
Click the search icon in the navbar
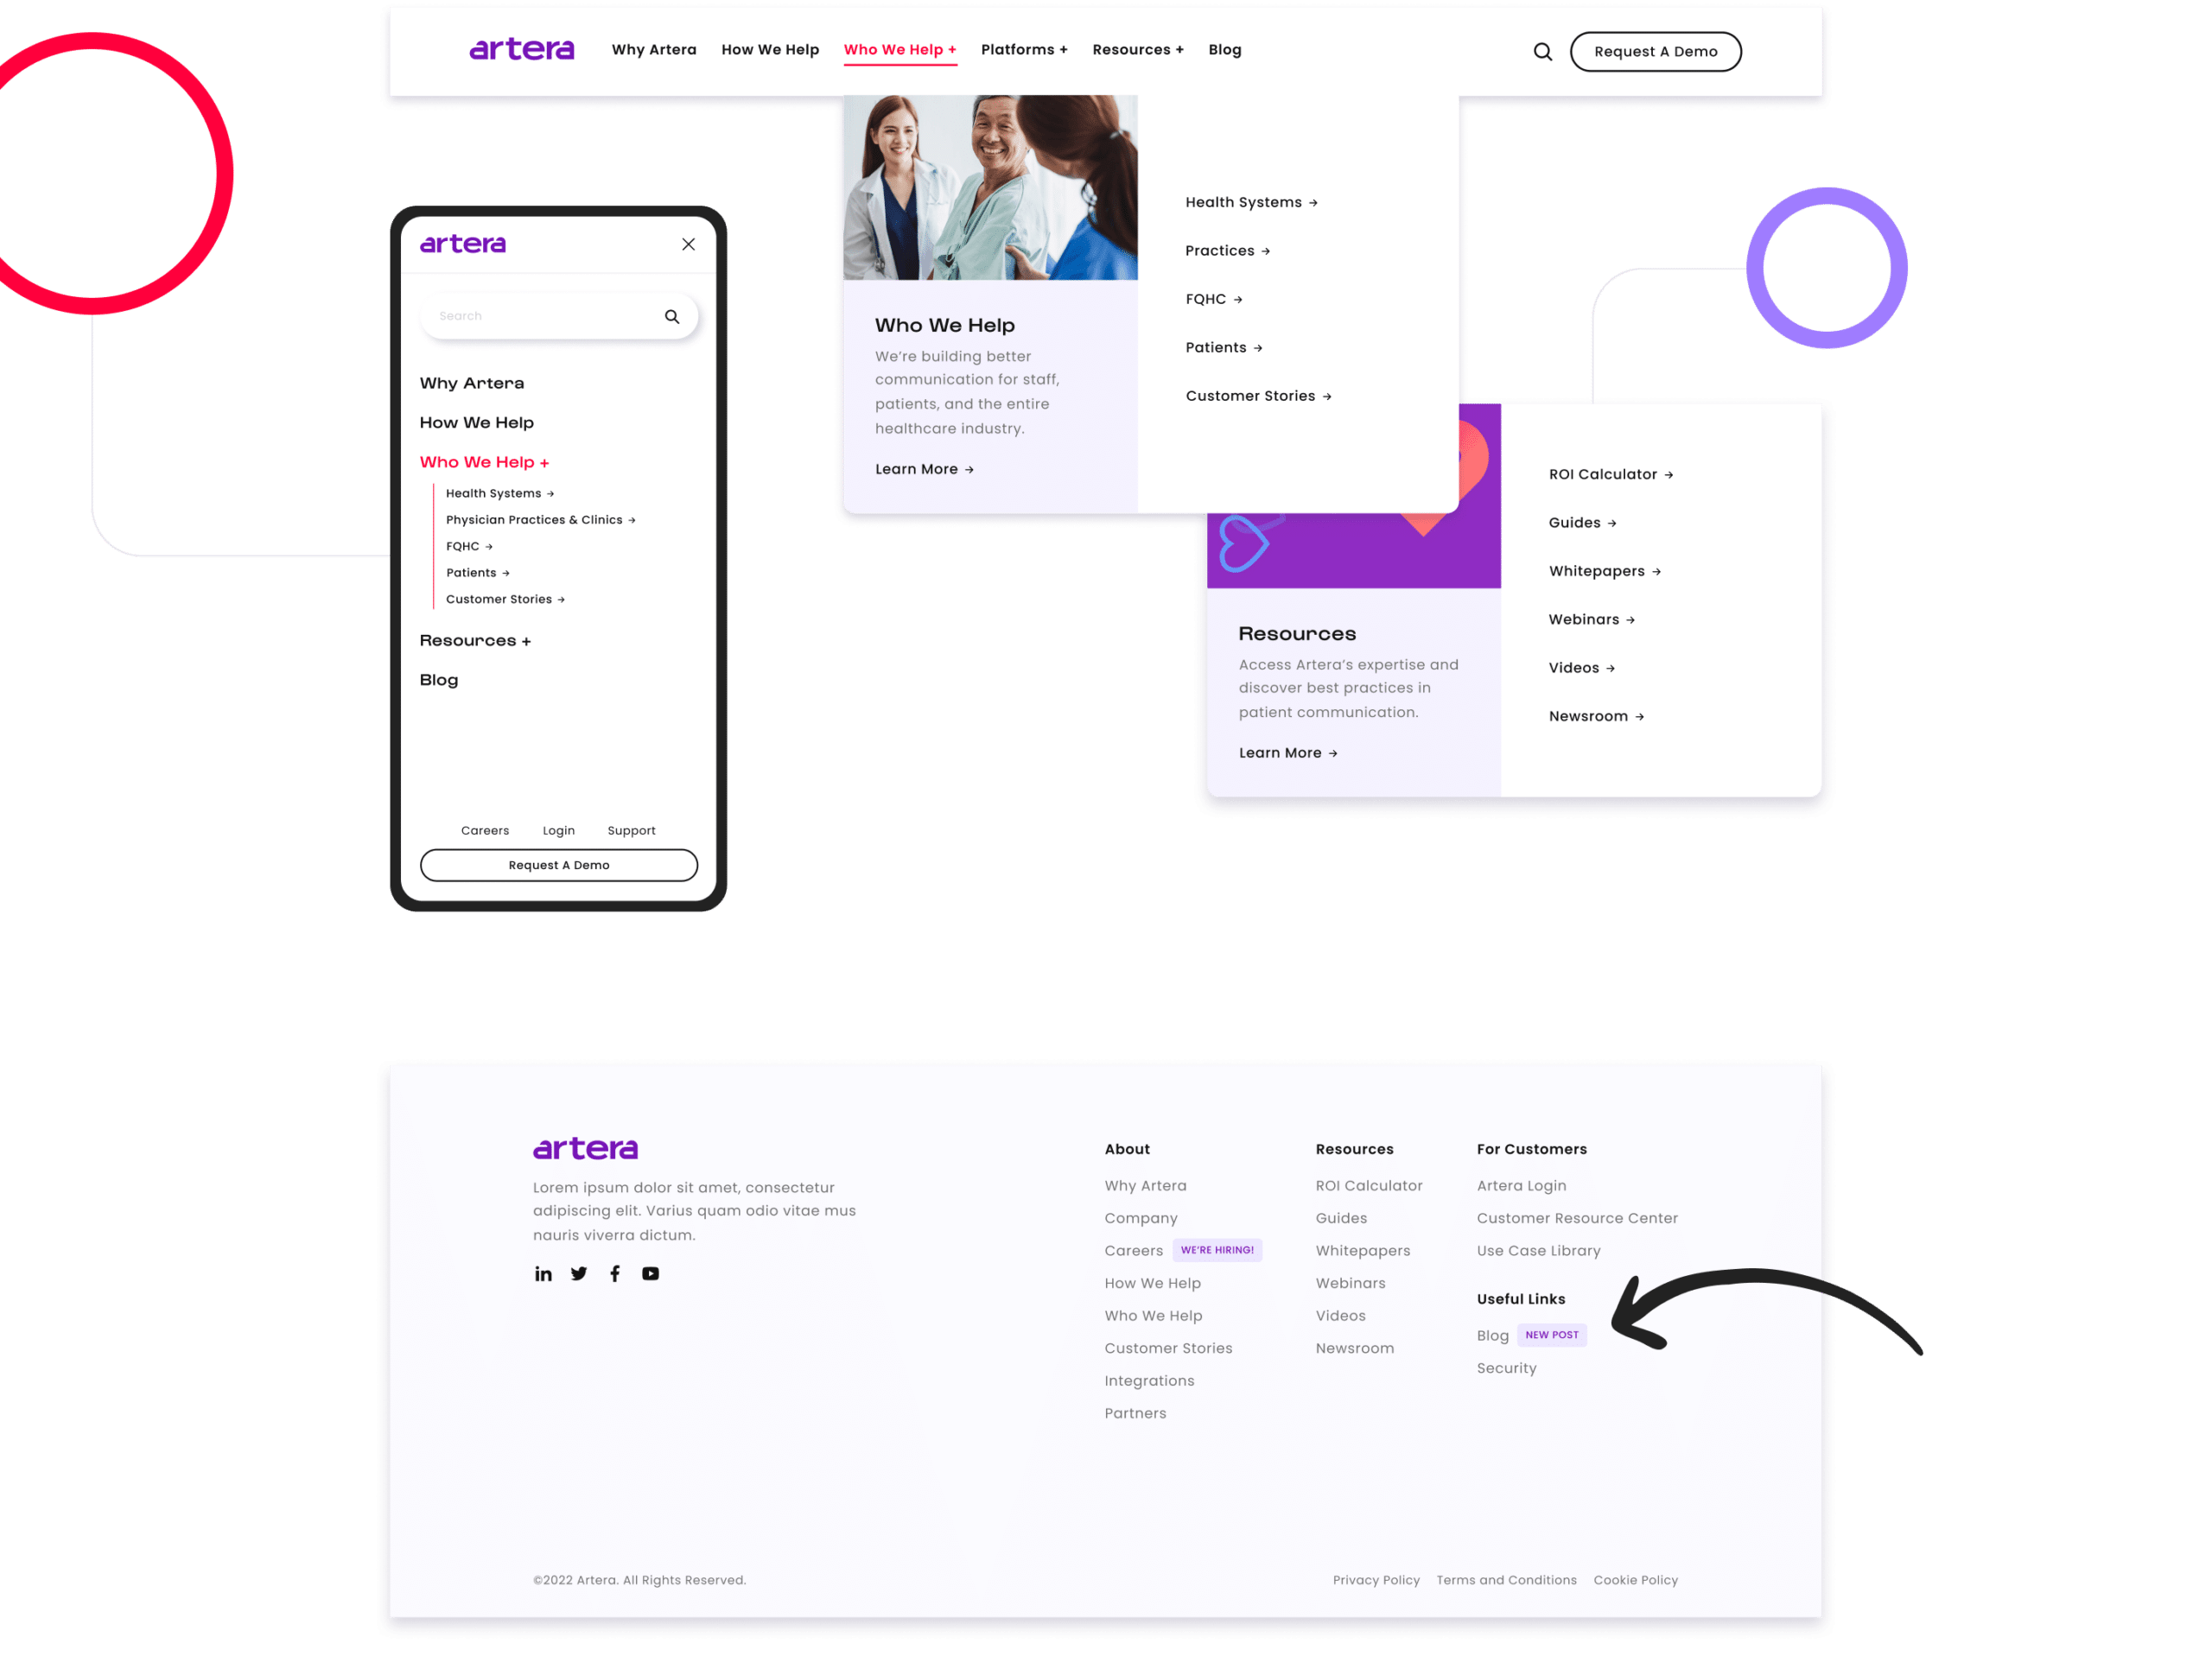pos(1537,51)
